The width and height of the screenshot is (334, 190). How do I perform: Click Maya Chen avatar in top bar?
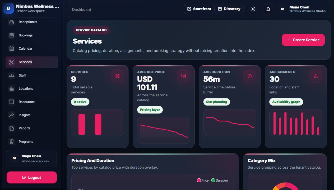coord(282,9)
